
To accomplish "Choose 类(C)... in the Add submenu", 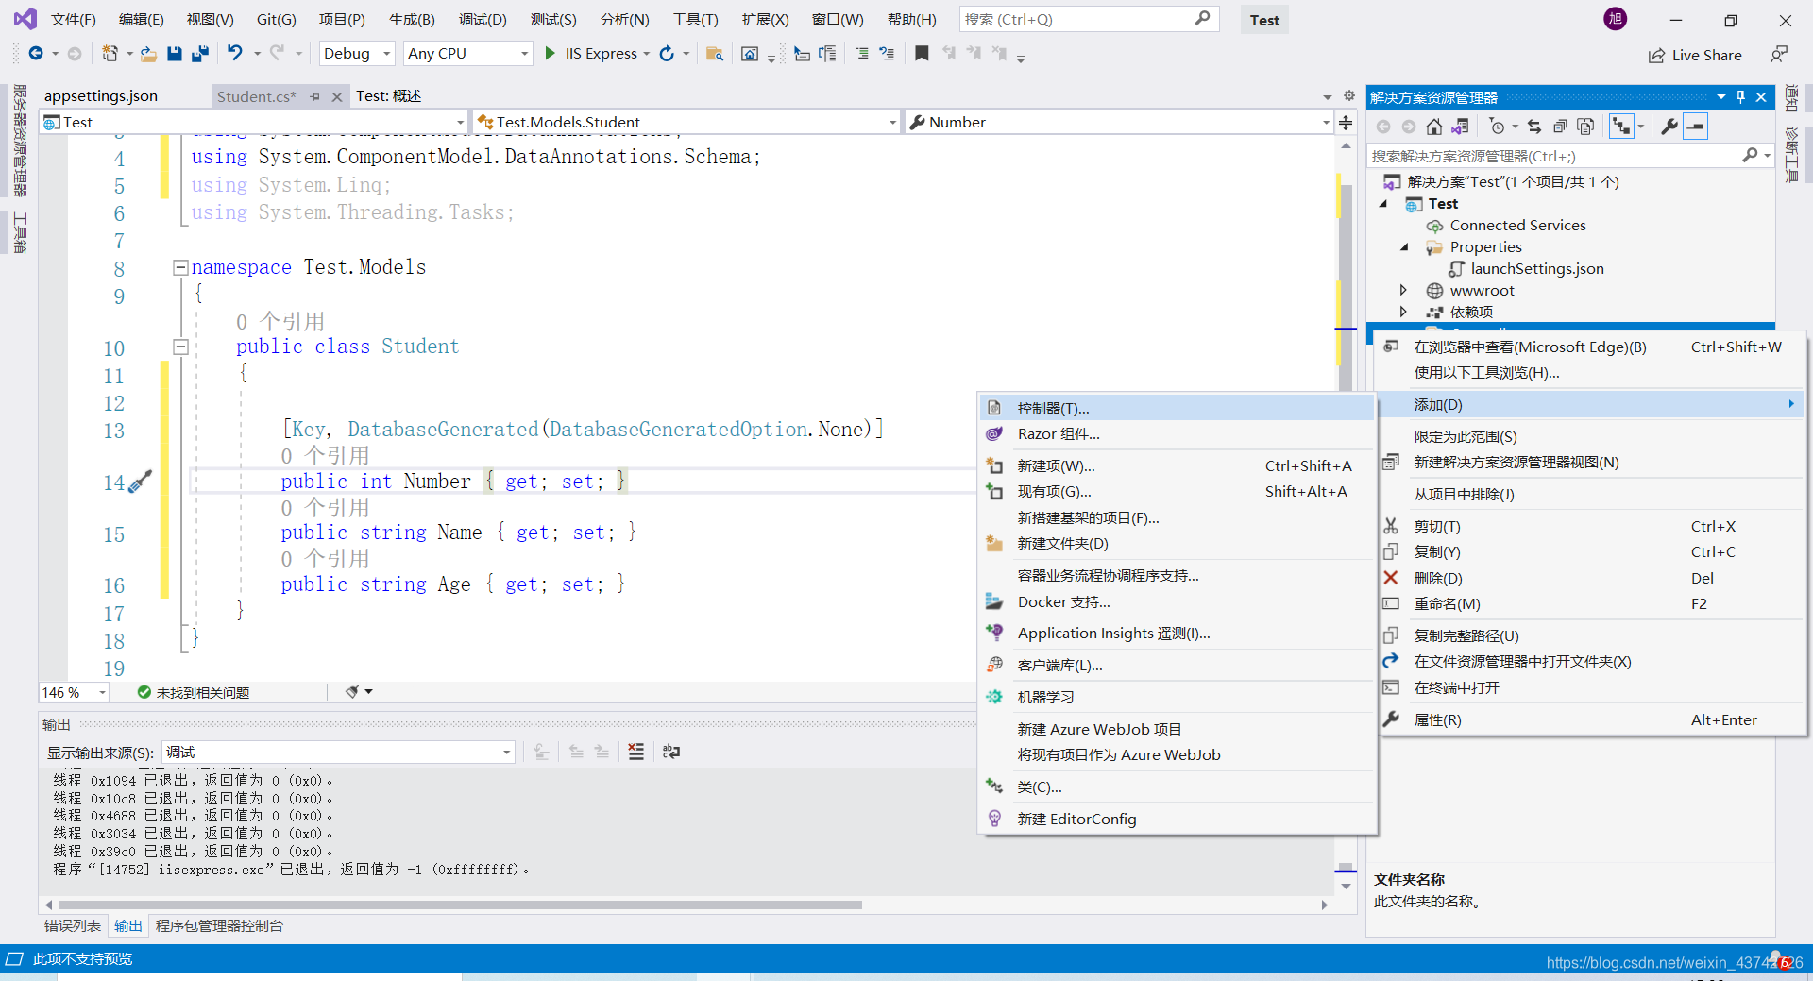I will tap(1177, 787).
